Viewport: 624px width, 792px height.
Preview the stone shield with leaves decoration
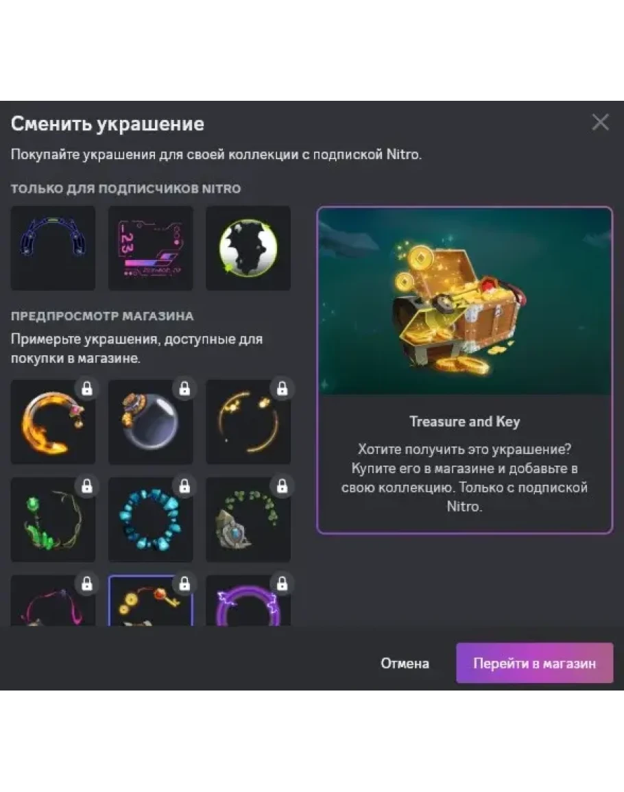(248, 519)
